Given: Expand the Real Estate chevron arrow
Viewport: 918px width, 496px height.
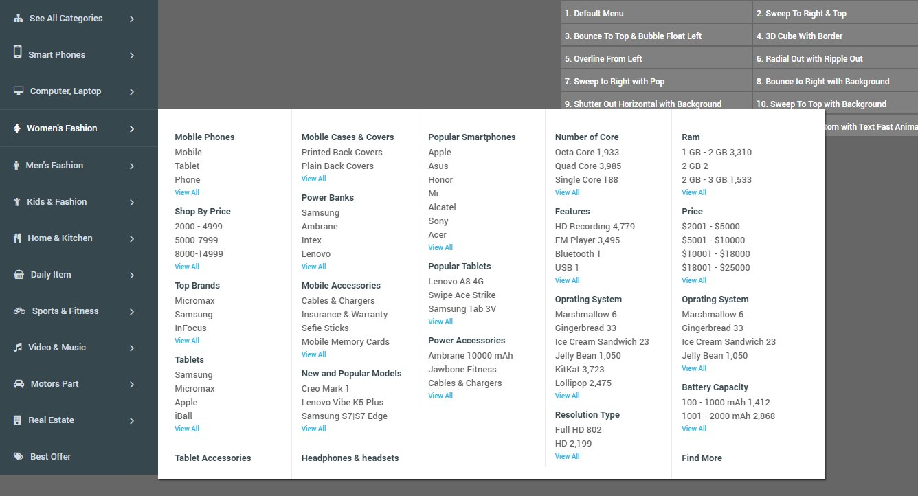Looking at the screenshot, I should click(x=131, y=420).
